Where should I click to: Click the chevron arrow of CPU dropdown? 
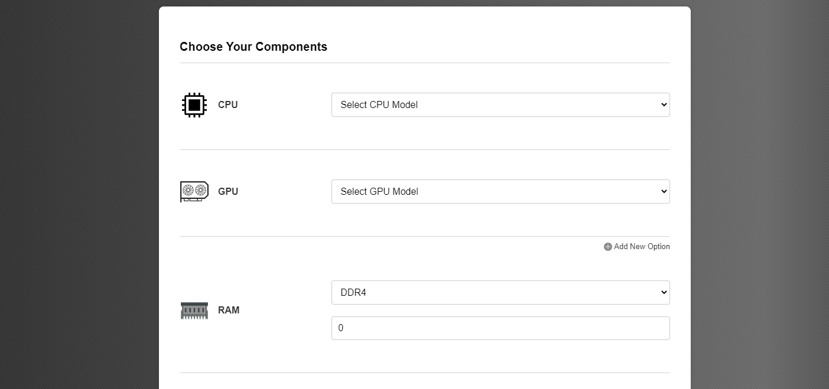pyautogui.click(x=664, y=105)
